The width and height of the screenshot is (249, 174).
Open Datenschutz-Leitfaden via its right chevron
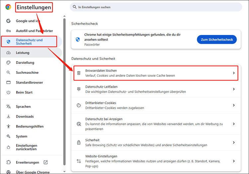(x=234, y=89)
